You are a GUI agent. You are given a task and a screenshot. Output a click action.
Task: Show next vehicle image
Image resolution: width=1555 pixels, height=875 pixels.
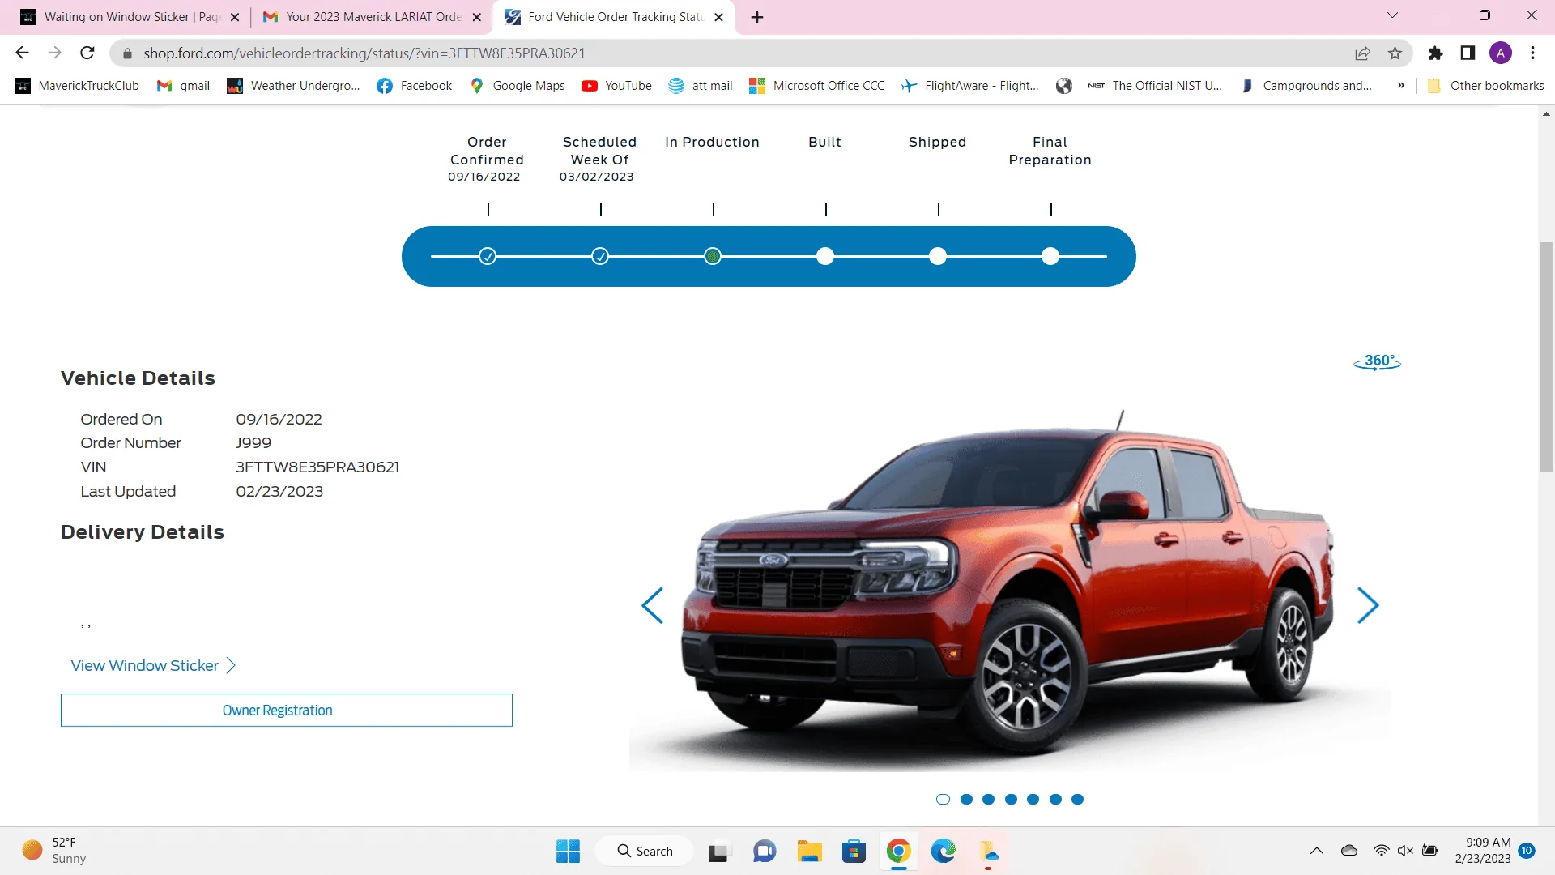click(1368, 605)
